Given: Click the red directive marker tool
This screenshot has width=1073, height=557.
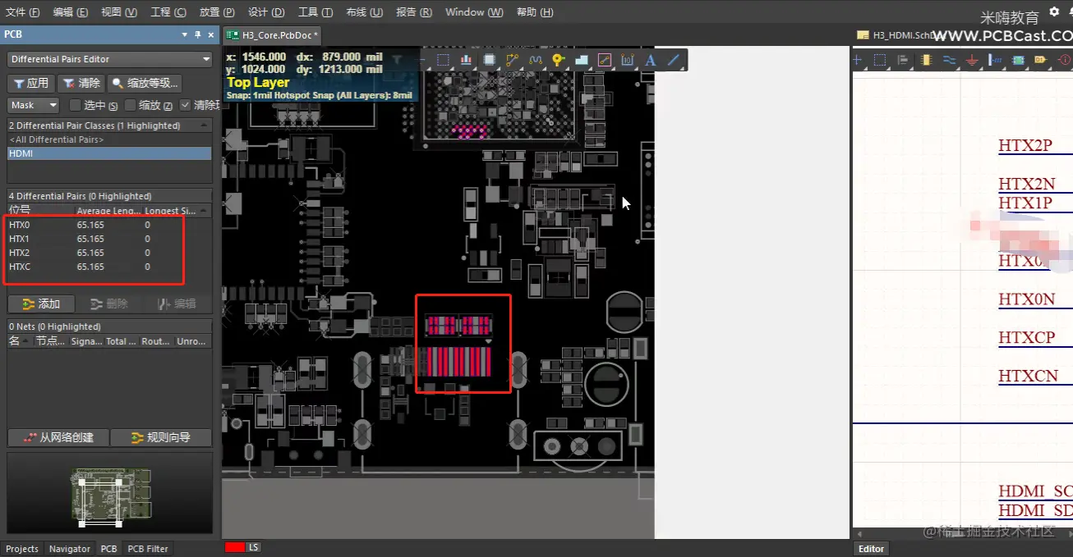Looking at the screenshot, I should [1064, 60].
